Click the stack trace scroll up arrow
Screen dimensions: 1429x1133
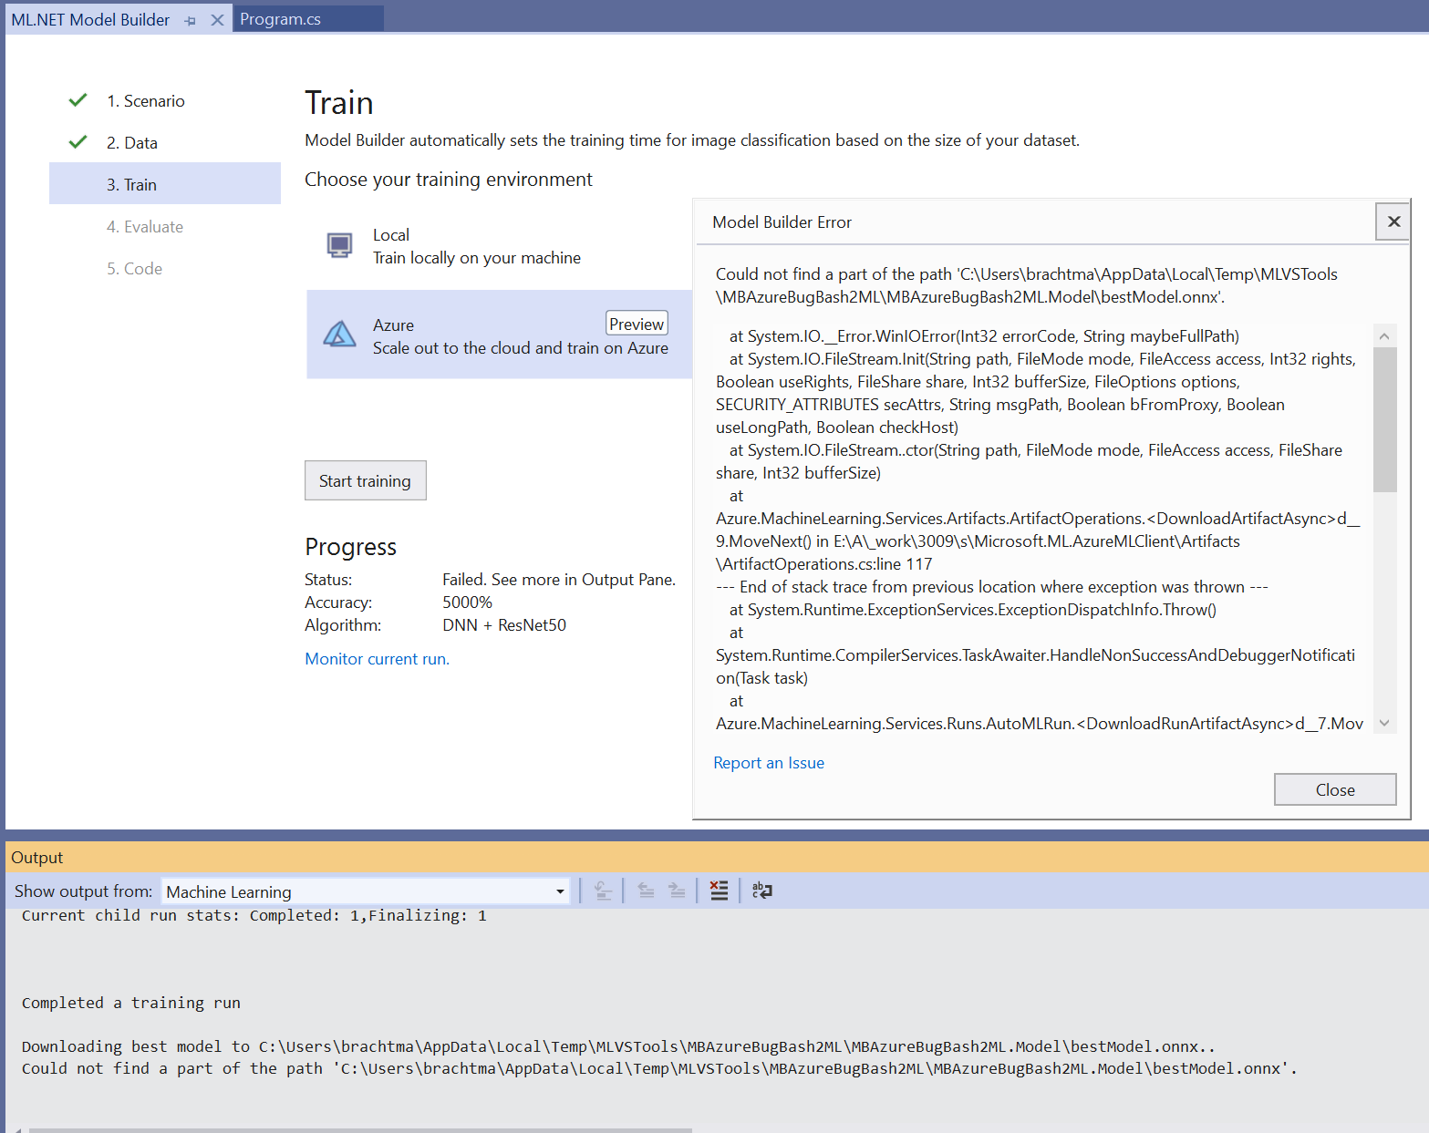click(x=1384, y=335)
